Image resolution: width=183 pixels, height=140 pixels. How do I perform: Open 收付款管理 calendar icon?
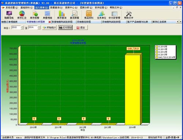[115, 15]
